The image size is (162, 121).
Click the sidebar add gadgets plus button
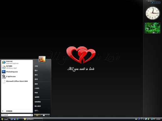tap(153, 3)
